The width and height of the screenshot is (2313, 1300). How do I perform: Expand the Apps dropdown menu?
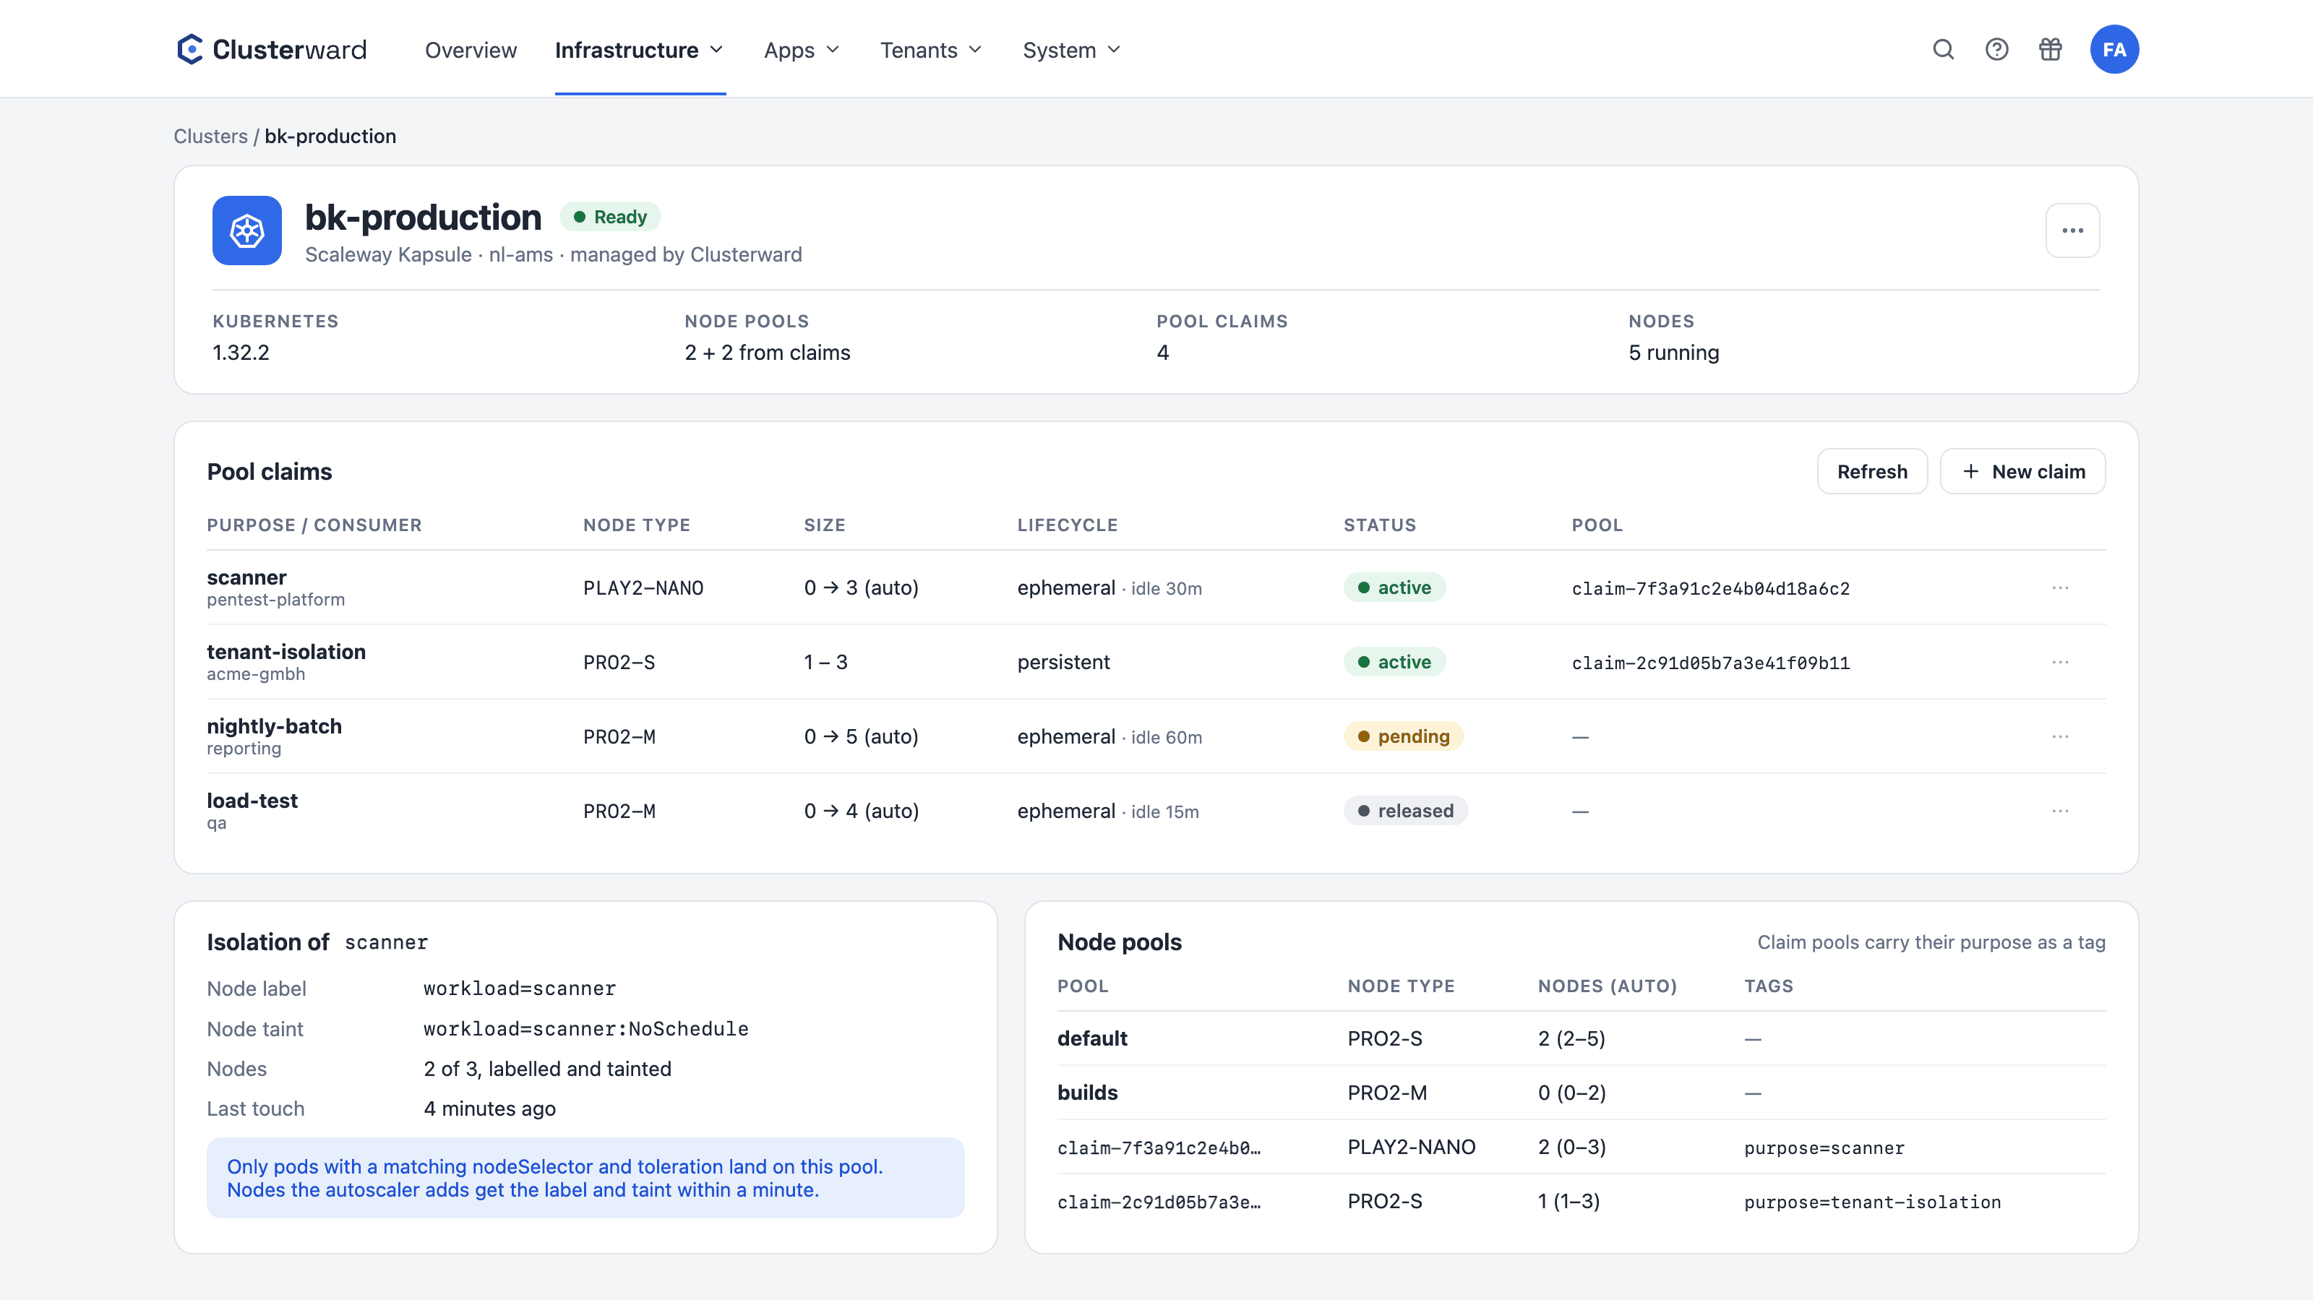tap(801, 51)
